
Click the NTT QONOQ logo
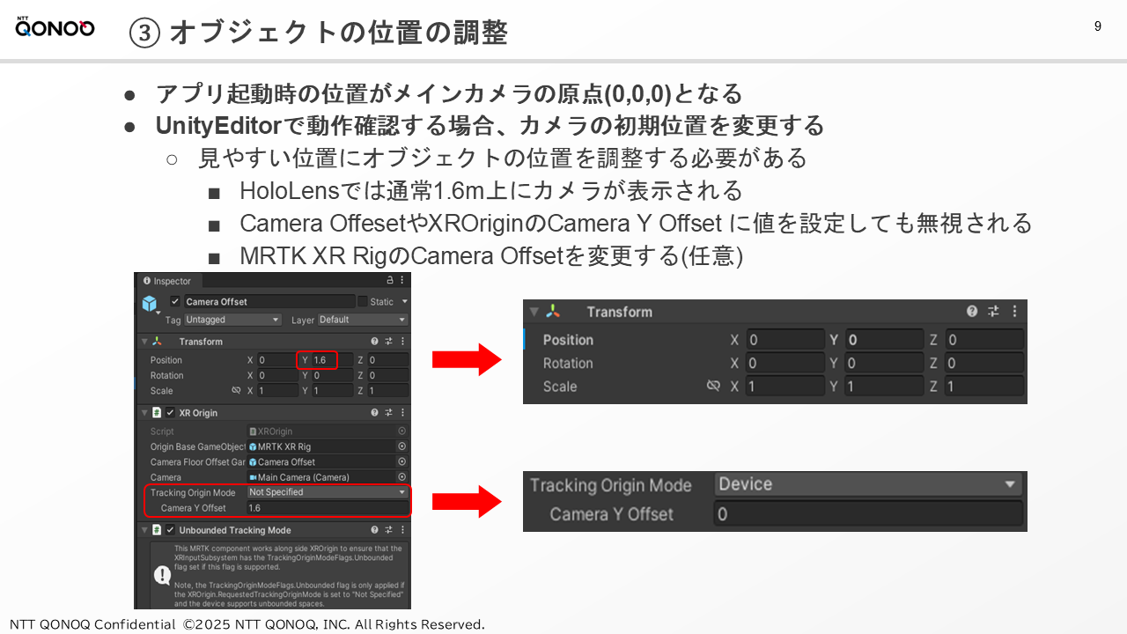click(55, 28)
